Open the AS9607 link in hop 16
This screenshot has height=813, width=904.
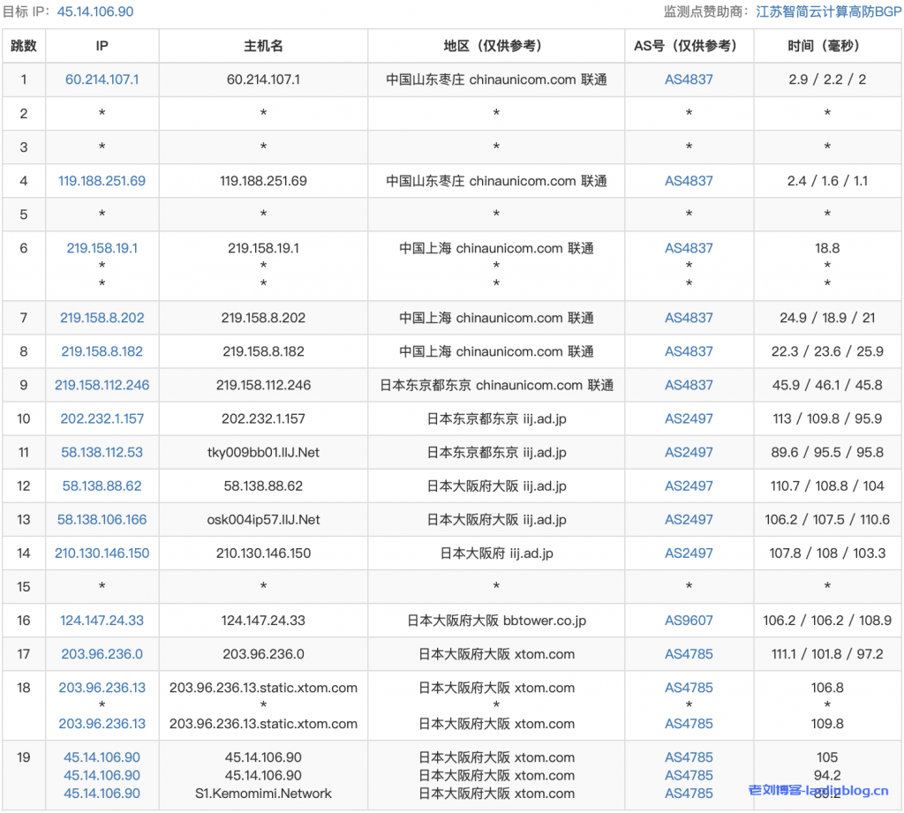coord(689,621)
